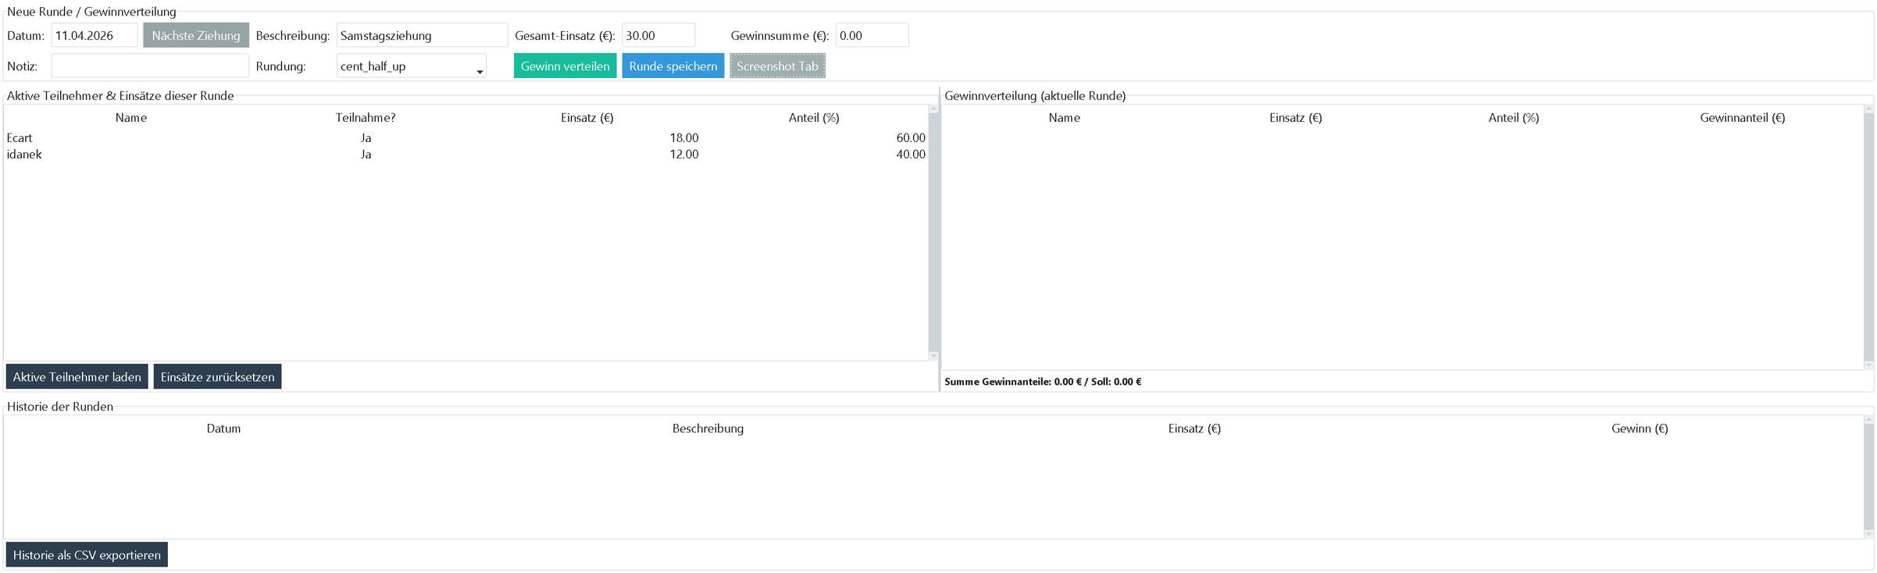Viewport: 1877px width, 573px height.
Task: Focus the Datum input field
Action: [94, 35]
